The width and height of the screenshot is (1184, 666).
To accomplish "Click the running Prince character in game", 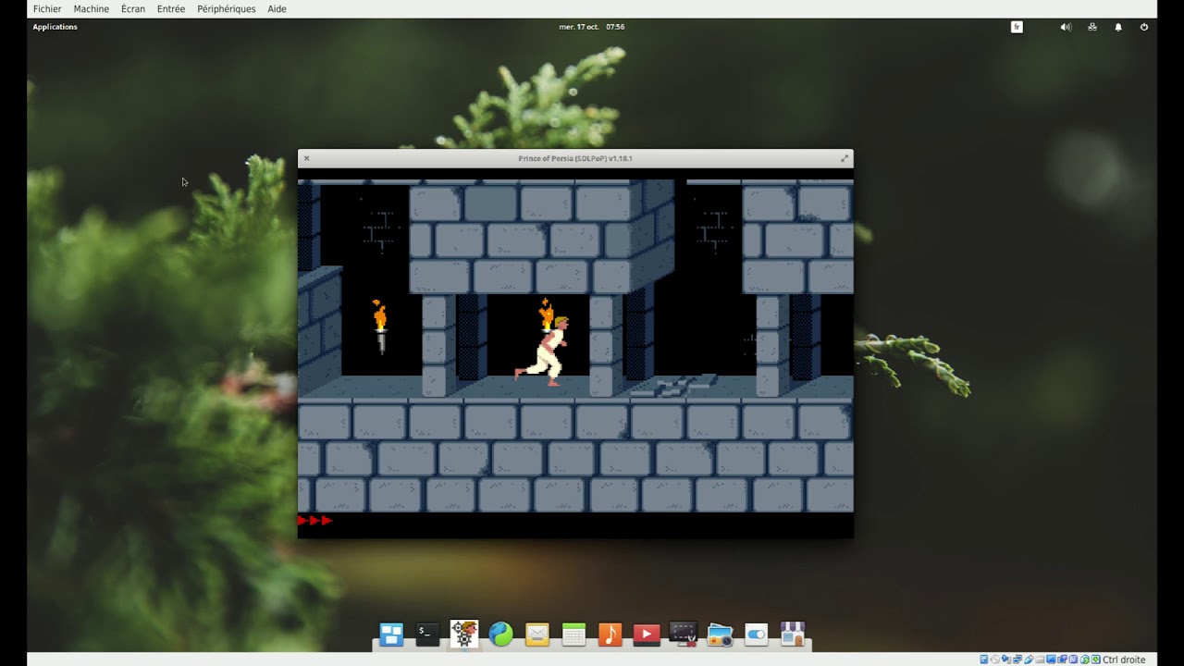I will [543, 351].
